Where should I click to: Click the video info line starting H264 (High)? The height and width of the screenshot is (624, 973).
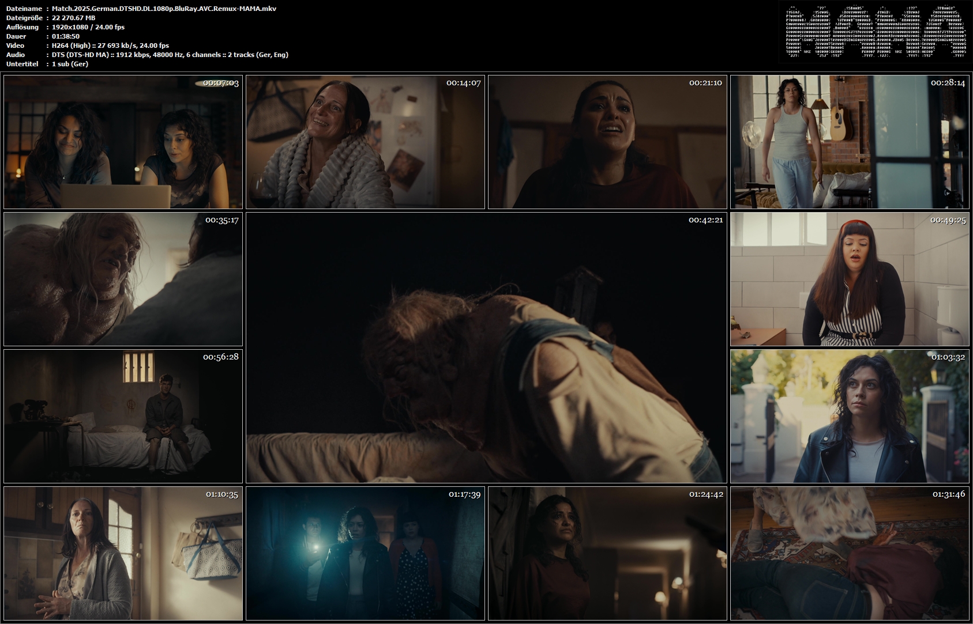(x=111, y=46)
